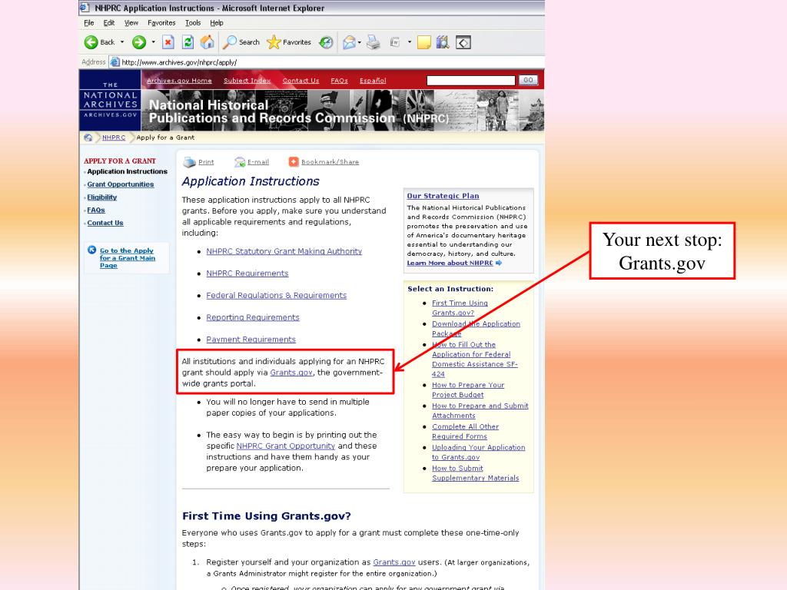Click the Home house icon
This screenshot has width=787, height=590.
[x=207, y=42]
